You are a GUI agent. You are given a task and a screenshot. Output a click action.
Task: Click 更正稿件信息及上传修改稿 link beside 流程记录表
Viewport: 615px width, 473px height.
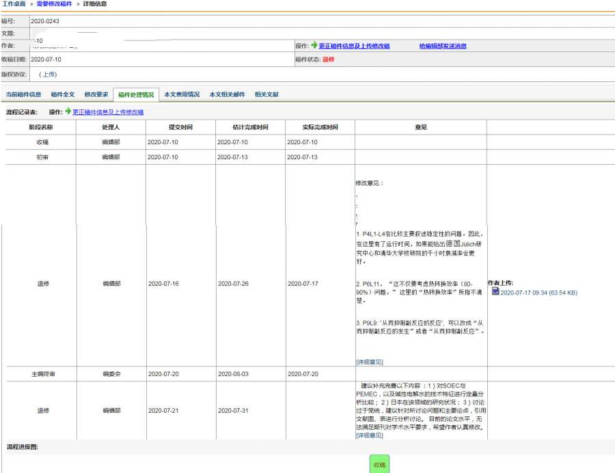coord(108,112)
